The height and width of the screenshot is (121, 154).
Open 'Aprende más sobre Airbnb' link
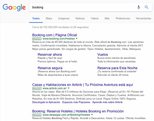click(x=108, y=102)
